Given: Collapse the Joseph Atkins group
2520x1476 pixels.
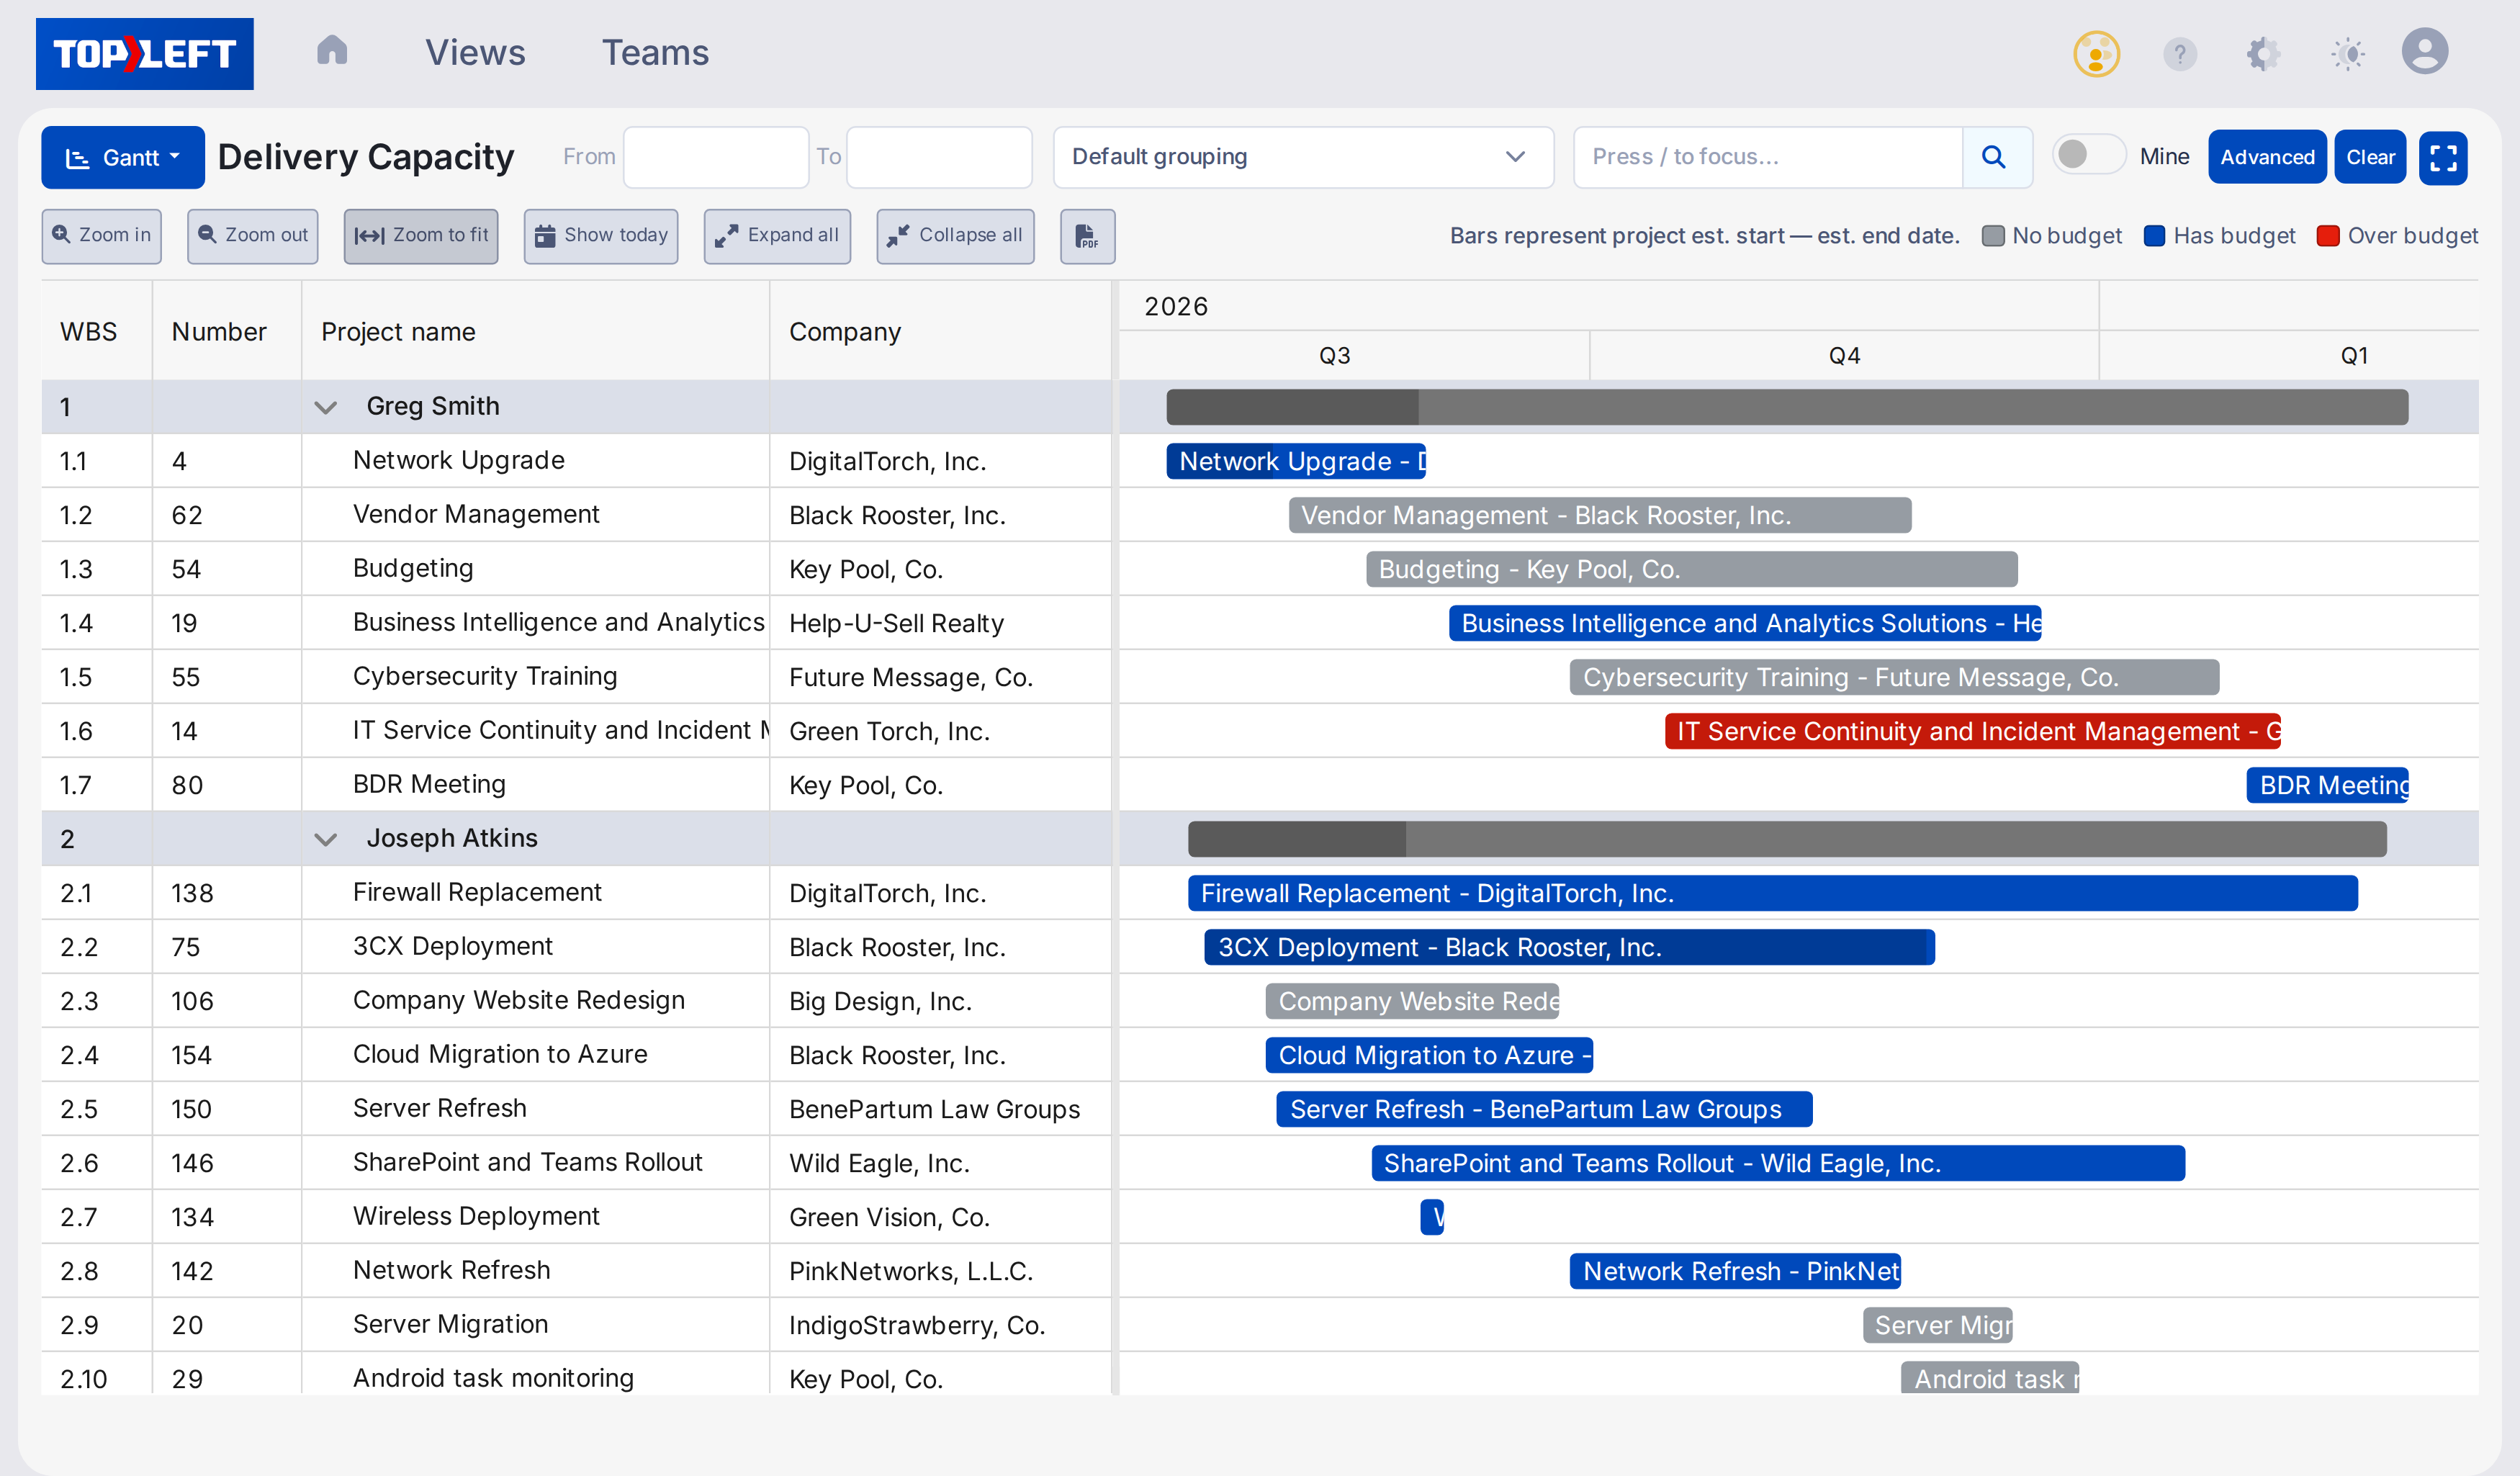Looking at the screenshot, I should click(x=325, y=839).
